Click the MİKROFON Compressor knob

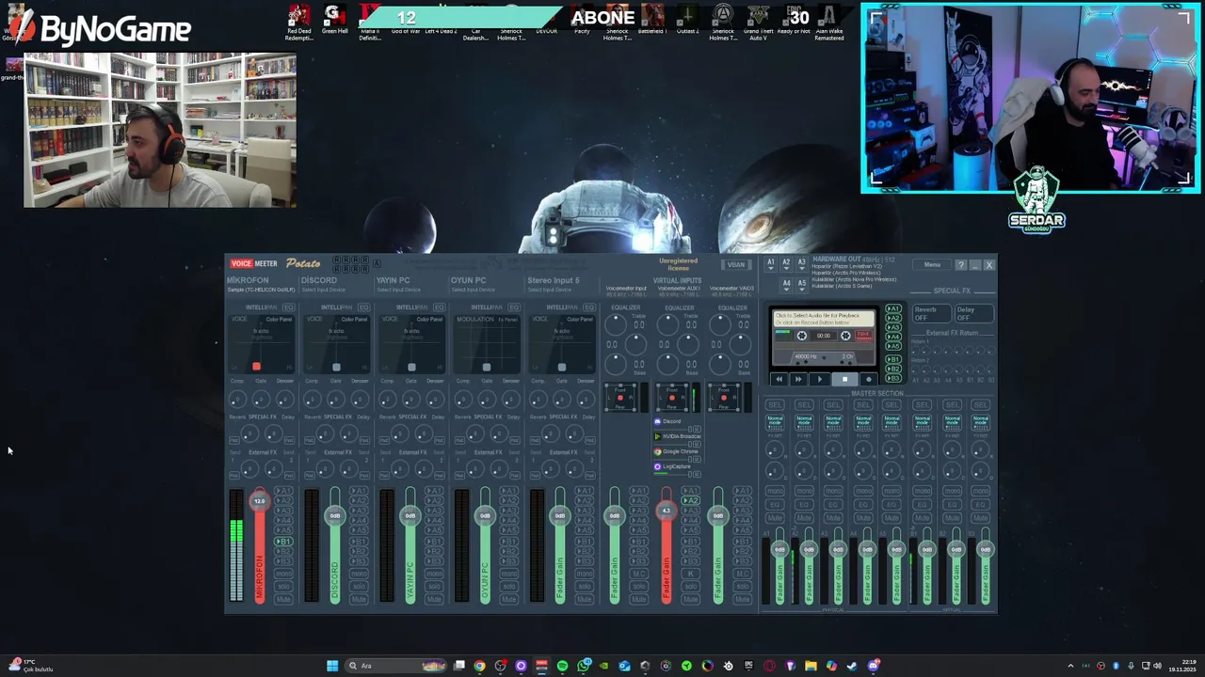[236, 400]
